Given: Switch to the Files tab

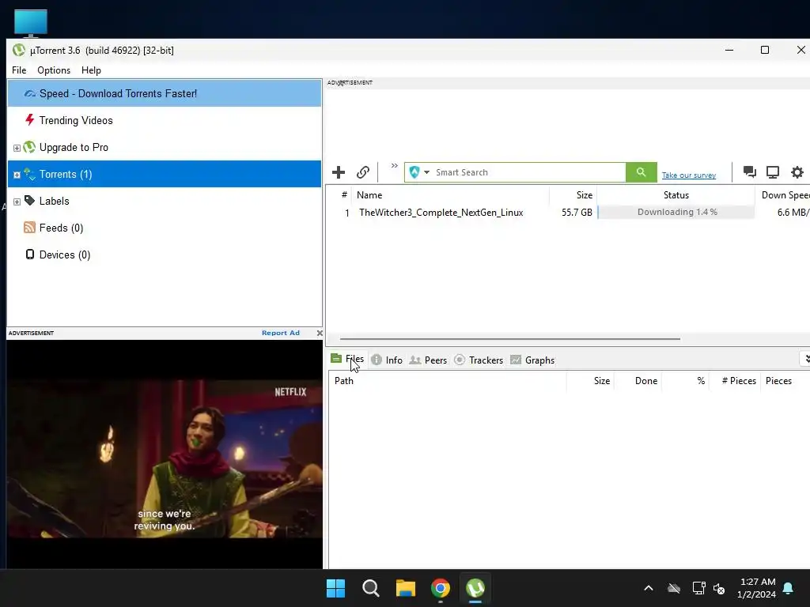Looking at the screenshot, I should click(347, 359).
